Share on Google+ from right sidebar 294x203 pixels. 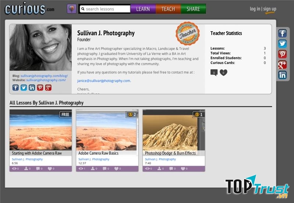pyautogui.click(x=282, y=65)
